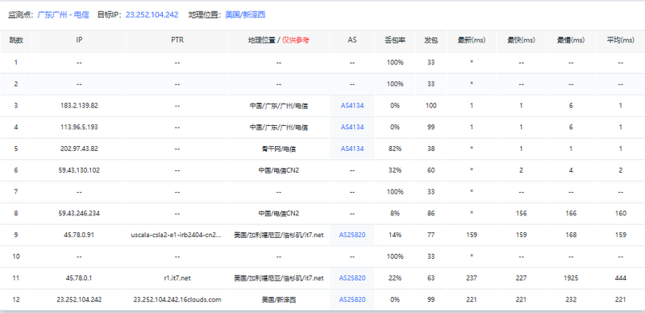Open AS4134 link in row 183.2.139.82
Viewport: 645px width, 313px height.
click(352, 106)
